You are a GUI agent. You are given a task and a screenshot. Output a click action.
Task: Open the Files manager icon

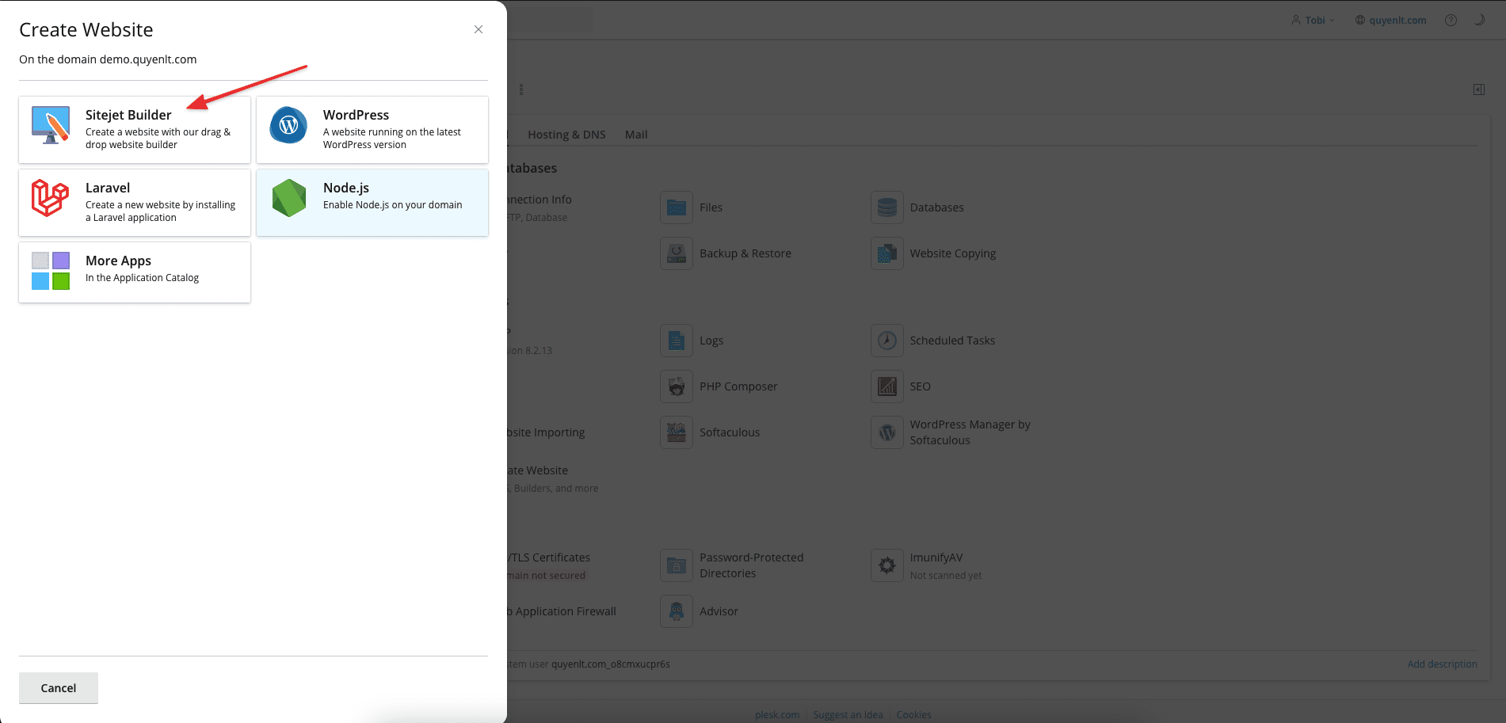click(x=677, y=207)
